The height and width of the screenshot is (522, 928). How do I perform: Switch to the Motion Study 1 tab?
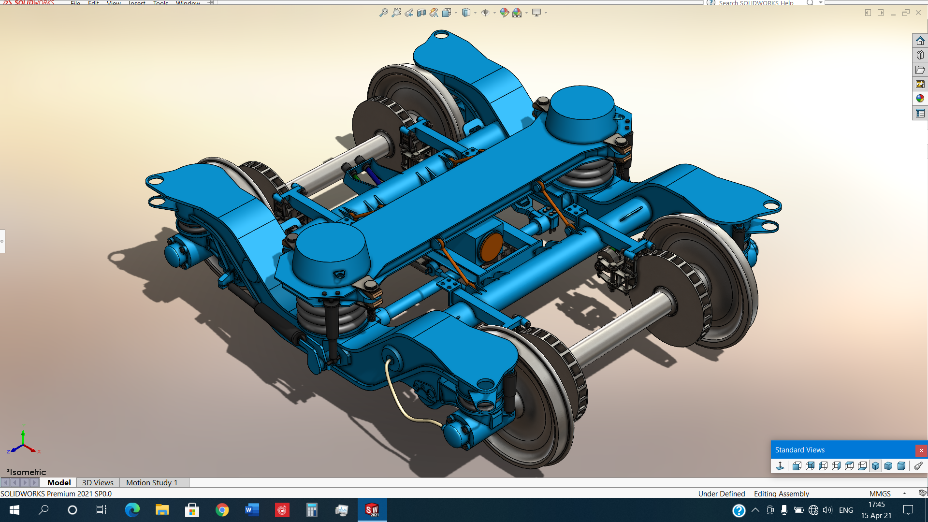[x=152, y=482]
